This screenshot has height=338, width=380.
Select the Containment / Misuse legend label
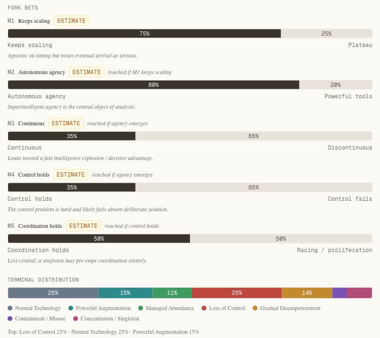point(40,319)
